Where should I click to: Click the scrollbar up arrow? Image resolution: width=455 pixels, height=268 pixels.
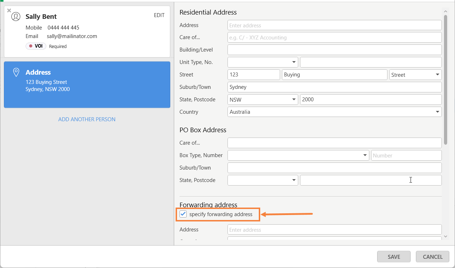click(446, 12)
